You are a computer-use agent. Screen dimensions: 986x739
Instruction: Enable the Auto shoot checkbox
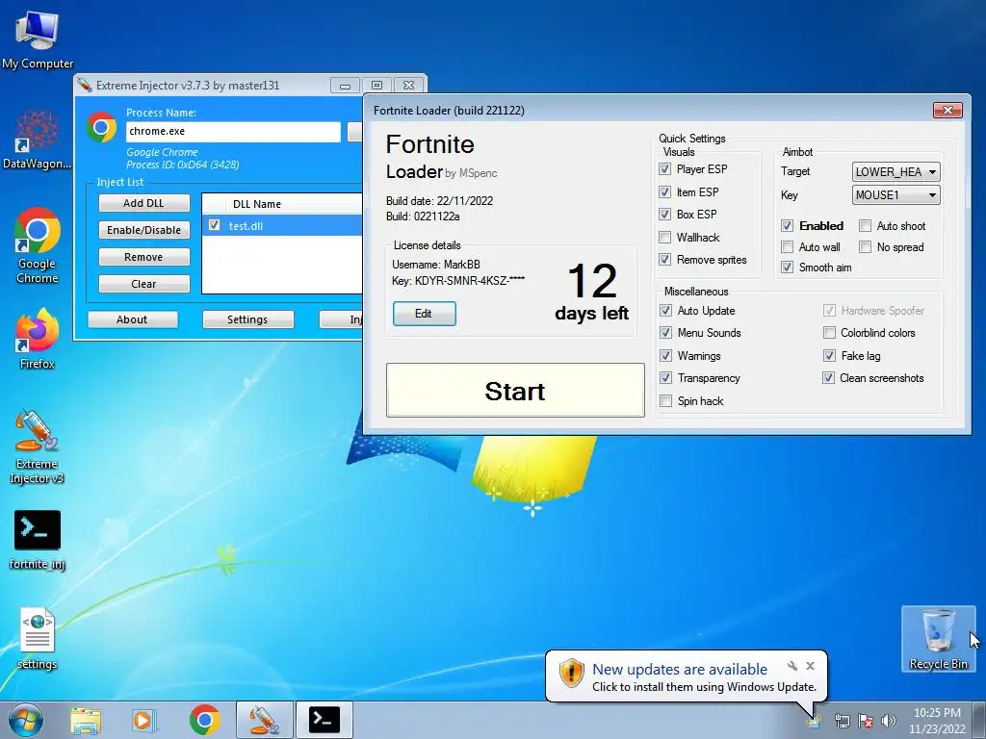point(866,225)
